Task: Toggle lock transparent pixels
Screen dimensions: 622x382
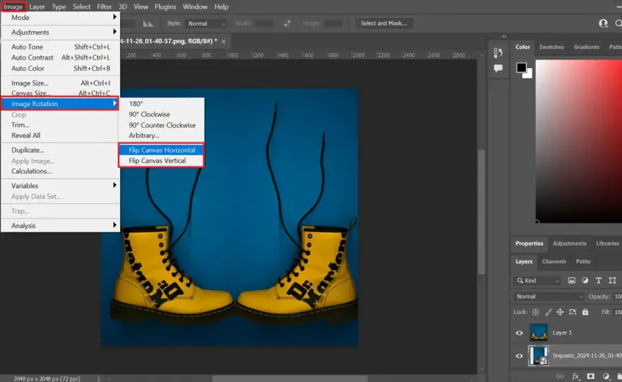Action: coord(536,312)
